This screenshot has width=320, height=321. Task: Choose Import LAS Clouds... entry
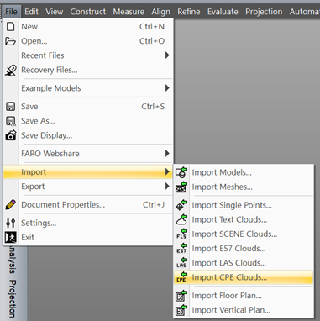tap(244, 263)
